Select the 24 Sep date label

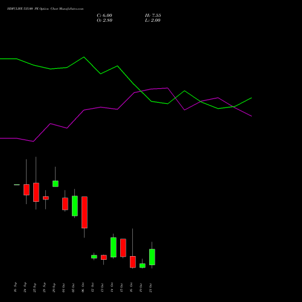pyautogui.click(x=25, y=288)
